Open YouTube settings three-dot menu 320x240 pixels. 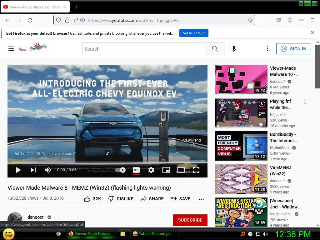(x=267, y=49)
